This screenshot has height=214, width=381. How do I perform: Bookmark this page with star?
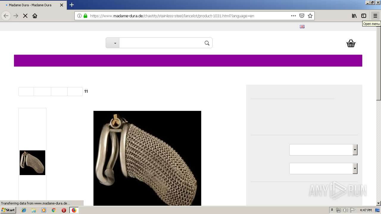tap(310, 16)
